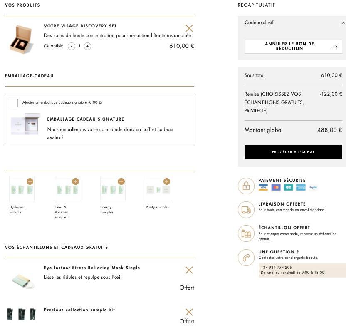The height and width of the screenshot is (330, 346).
Task: Remove Eye Instant Stress Relieving Mask
Action: (x=189, y=270)
